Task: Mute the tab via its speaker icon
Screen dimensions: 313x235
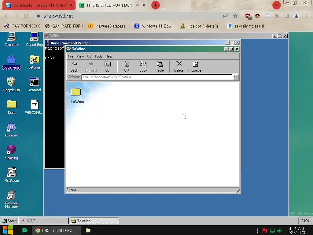Action: [x=137, y=5]
